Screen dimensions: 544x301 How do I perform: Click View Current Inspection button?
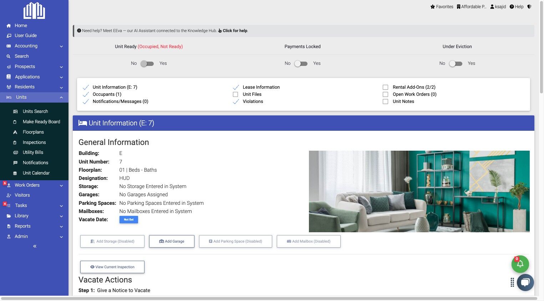coord(112,267)
